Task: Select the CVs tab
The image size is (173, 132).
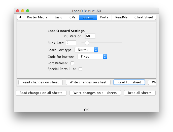Action: point(72,17)
